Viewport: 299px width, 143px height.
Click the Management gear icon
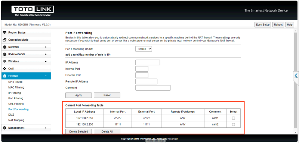click(4, 128)
